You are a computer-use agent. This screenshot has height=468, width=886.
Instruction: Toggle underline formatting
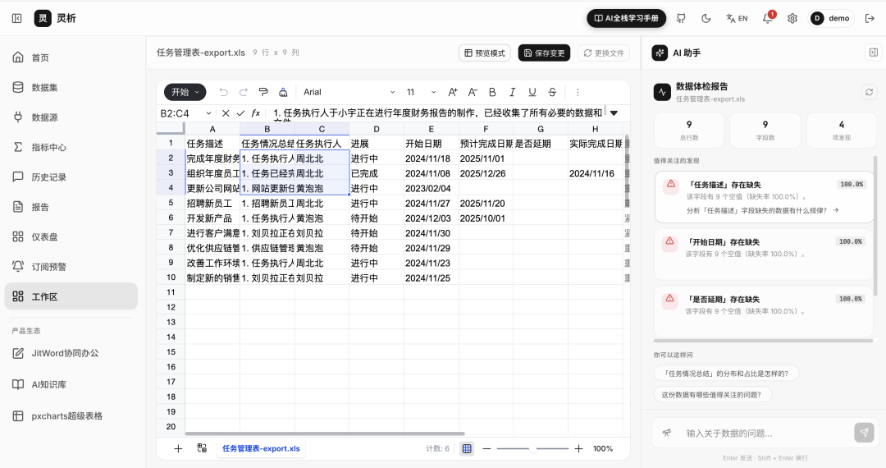pos(532,92)
